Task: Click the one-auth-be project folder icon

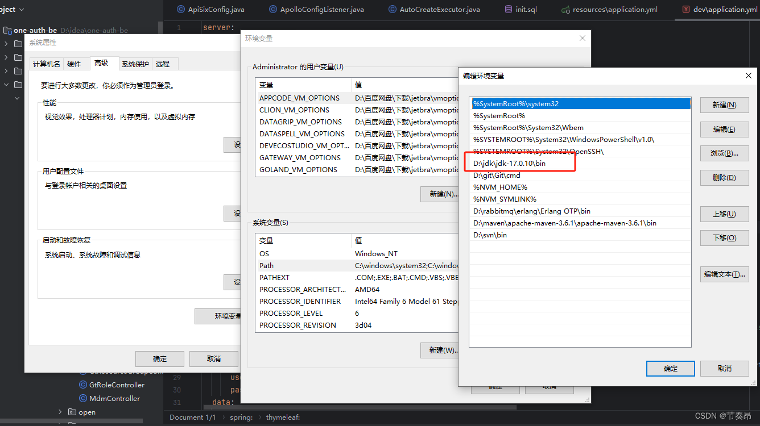Action: 7,30
